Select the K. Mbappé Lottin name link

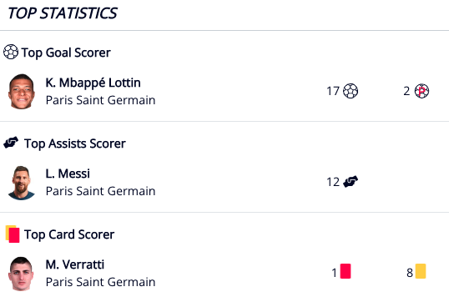click(93, 83)
